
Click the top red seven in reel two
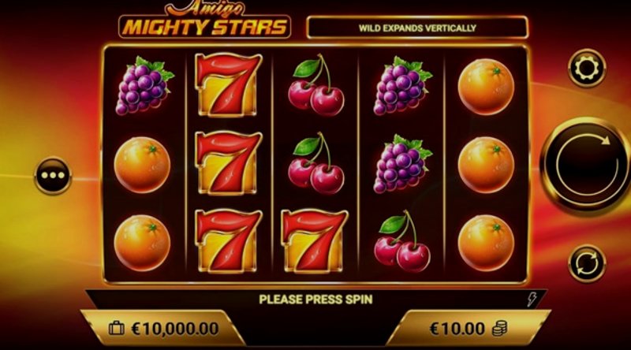228,85
